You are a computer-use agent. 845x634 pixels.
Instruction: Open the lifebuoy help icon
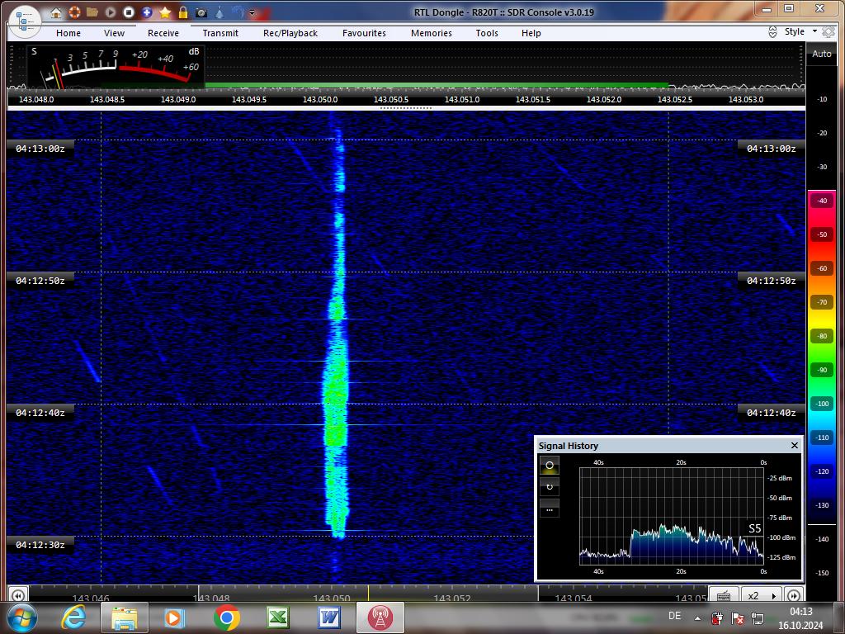pos(73,12)
